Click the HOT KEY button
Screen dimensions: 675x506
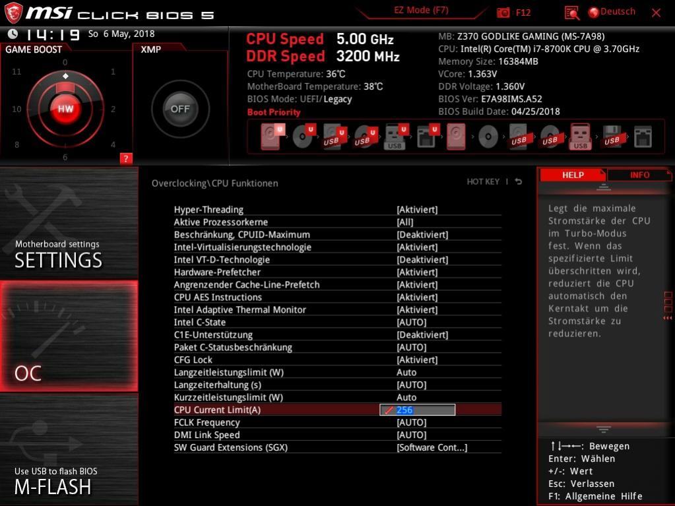point(483,181)
